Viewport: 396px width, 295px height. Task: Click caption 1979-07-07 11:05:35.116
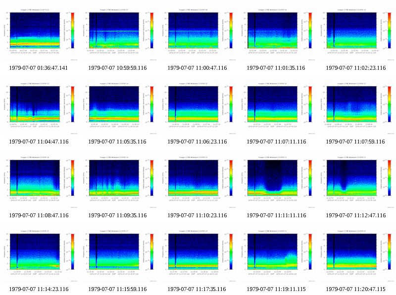coord(117,142)
